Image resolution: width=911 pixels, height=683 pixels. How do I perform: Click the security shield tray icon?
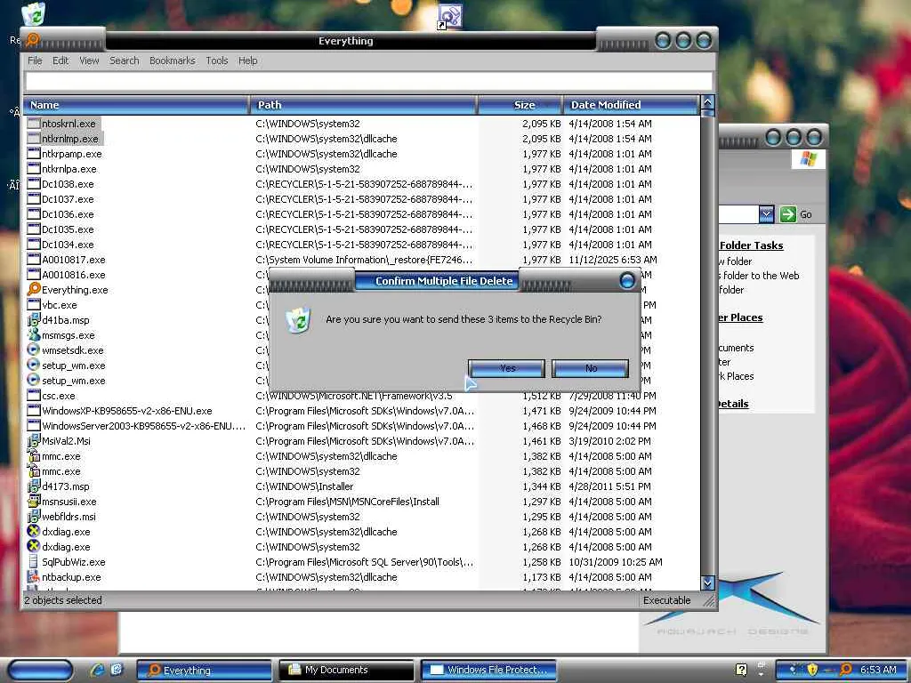(x=812, y=670)
